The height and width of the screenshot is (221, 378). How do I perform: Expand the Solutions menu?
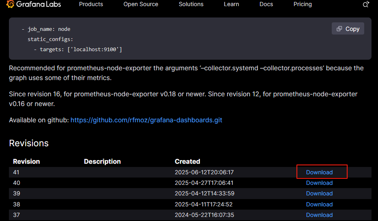191,4
